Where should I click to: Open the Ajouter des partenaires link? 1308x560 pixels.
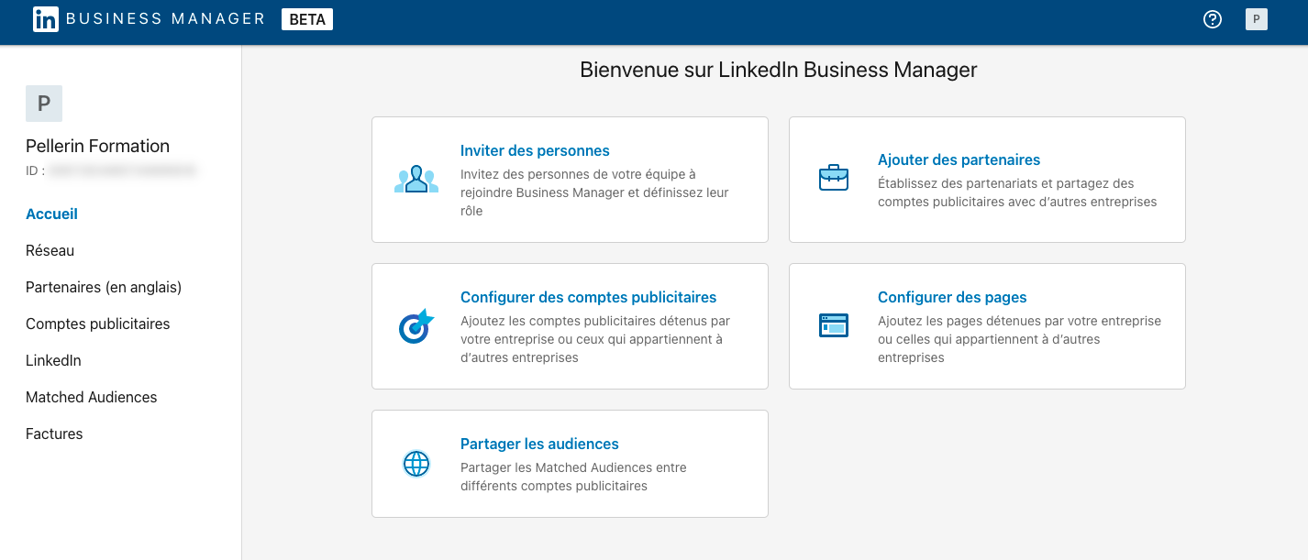coord(959,159)
